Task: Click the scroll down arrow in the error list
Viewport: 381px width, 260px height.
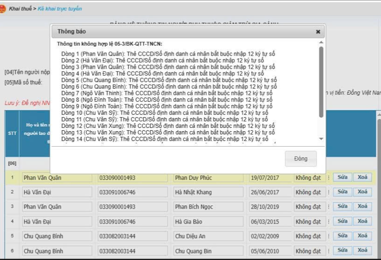Action: click(321, 139)
